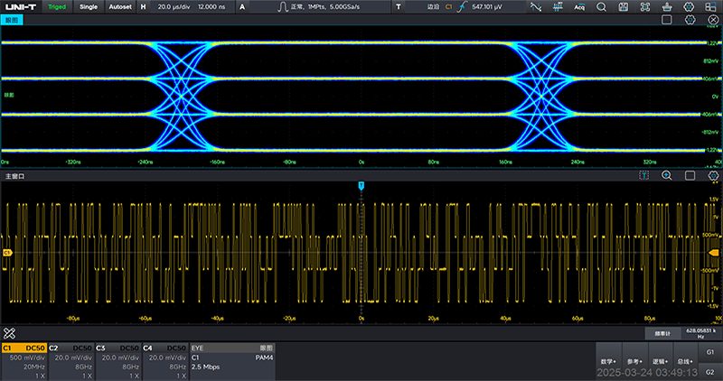This screenshot has width=723, height=381.
Task: Click the time cursor icon in main window header
Action: [644, 175]
